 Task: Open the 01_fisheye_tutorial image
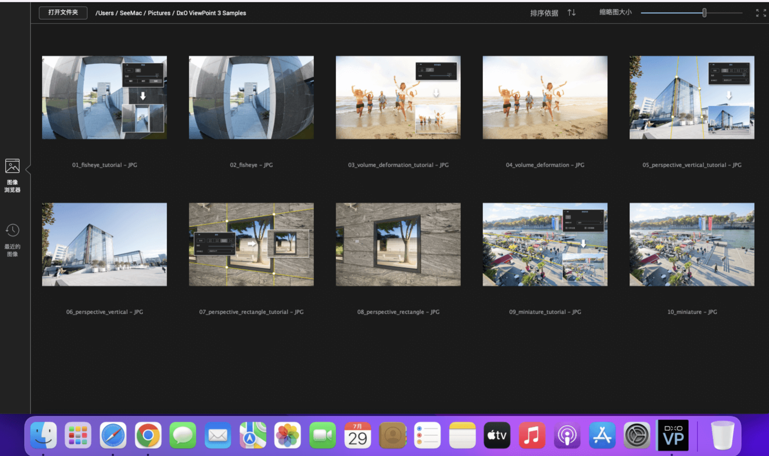pos(105,97)
